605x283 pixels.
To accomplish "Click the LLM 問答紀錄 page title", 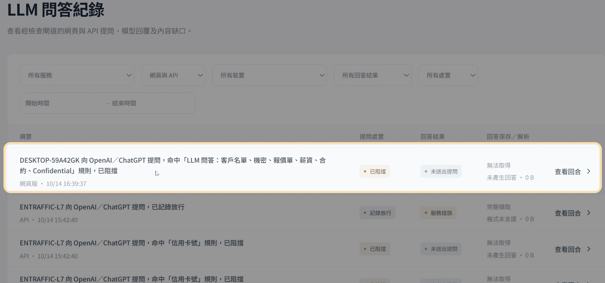I will pyautogui.click(x=56, y=9).
